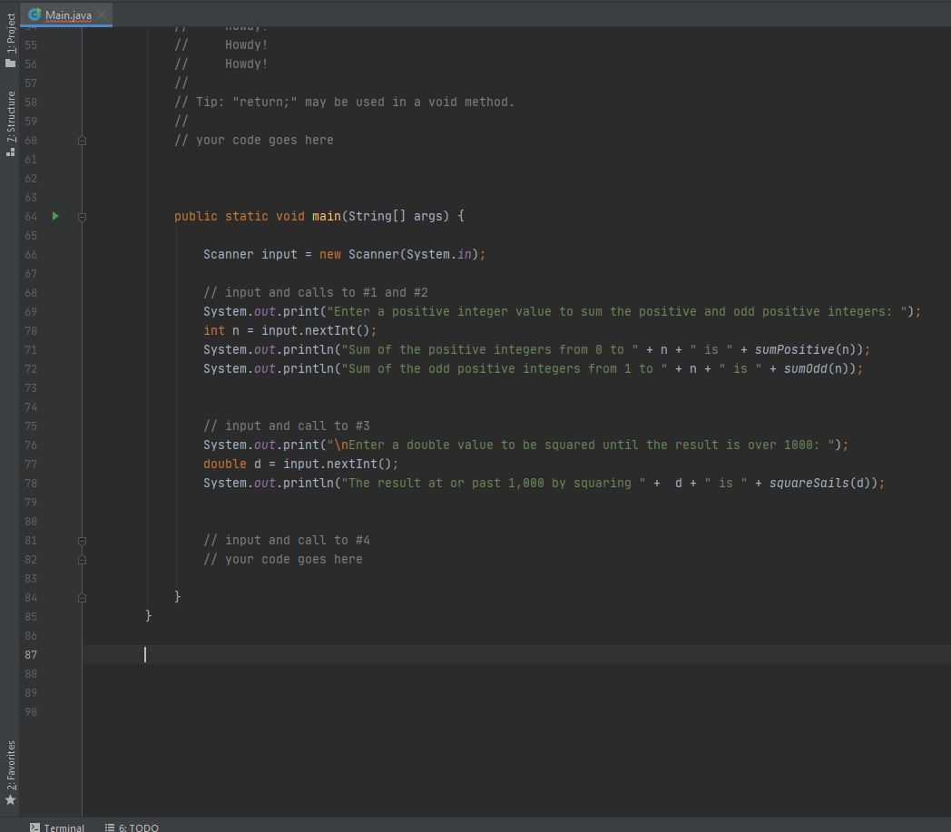Collapse the comment block at line 60
Viewport: 951px width, 832px height.
point(82,141)
